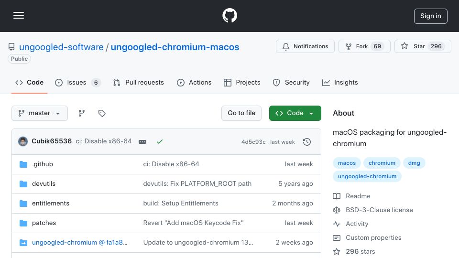Image resolution: width=459 pixels, height=258 pixels.
Task: View the 69 forks count
Action: pos(377,46)
